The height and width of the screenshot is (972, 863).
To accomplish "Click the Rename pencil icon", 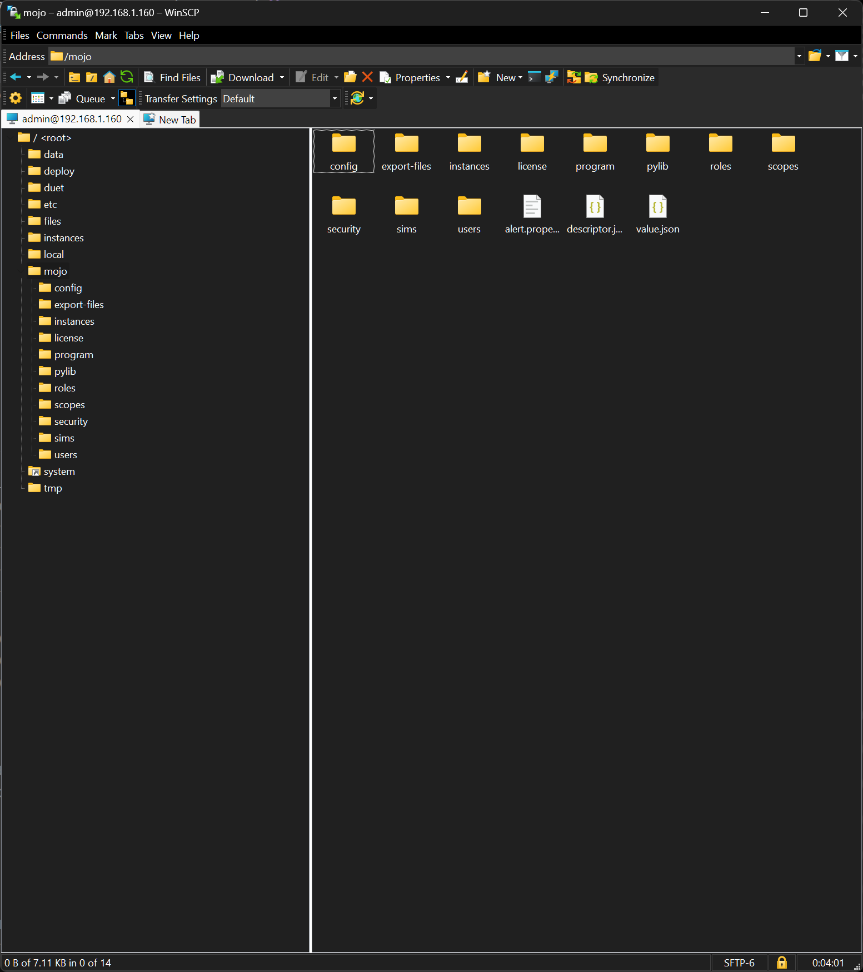I will pyautogui.click(x=462, y=77).
